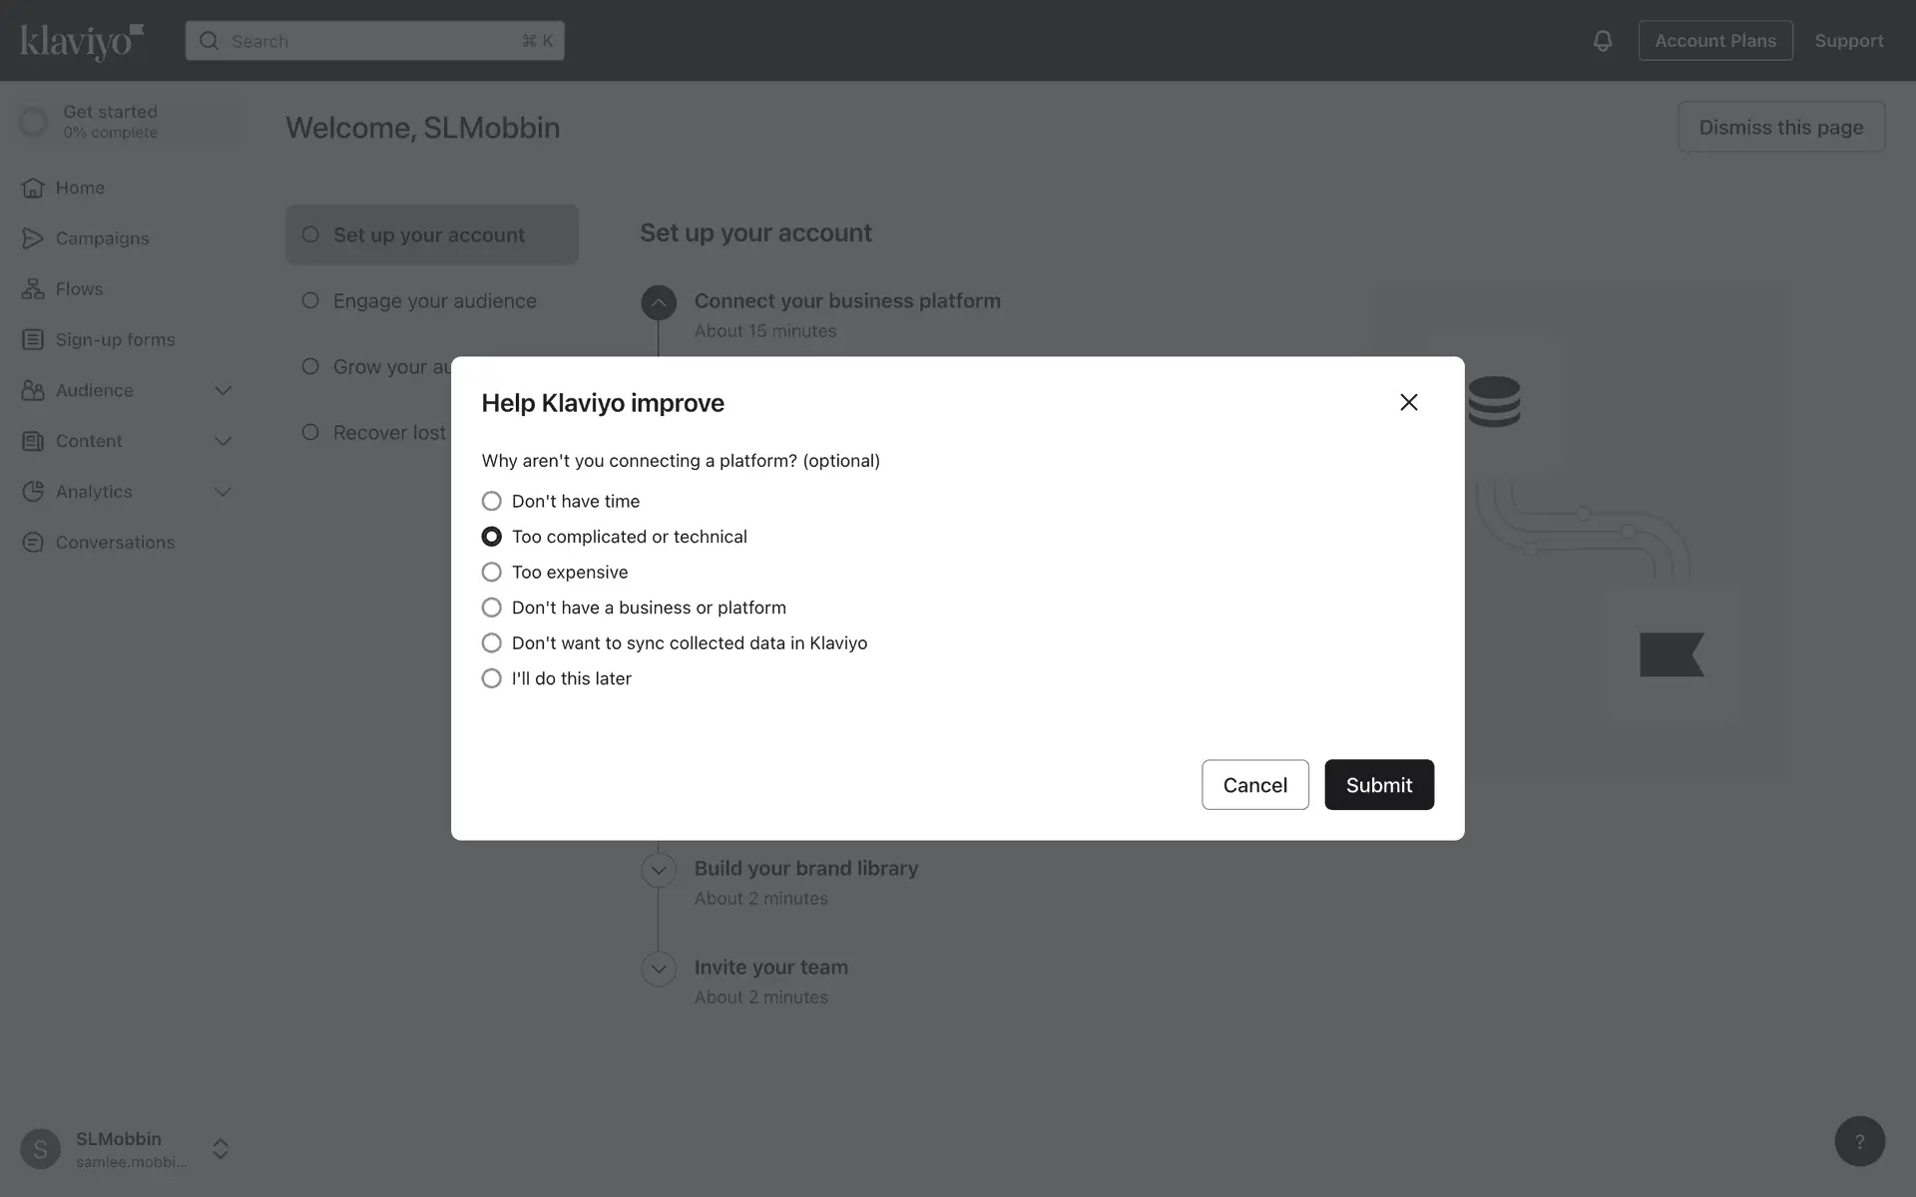
Task: Click the Flows icon in sidebar
Action: click(33, 289)
